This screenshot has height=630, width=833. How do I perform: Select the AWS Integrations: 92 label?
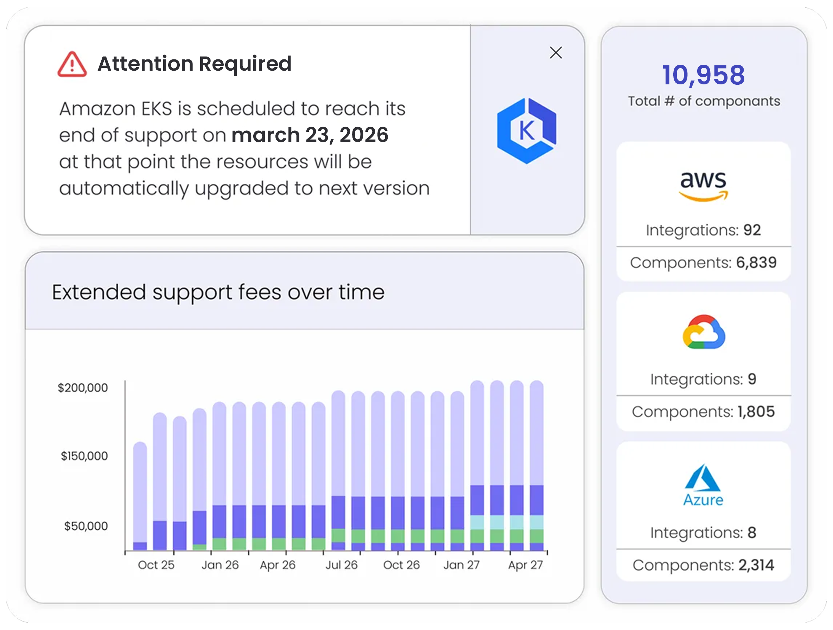703,230
